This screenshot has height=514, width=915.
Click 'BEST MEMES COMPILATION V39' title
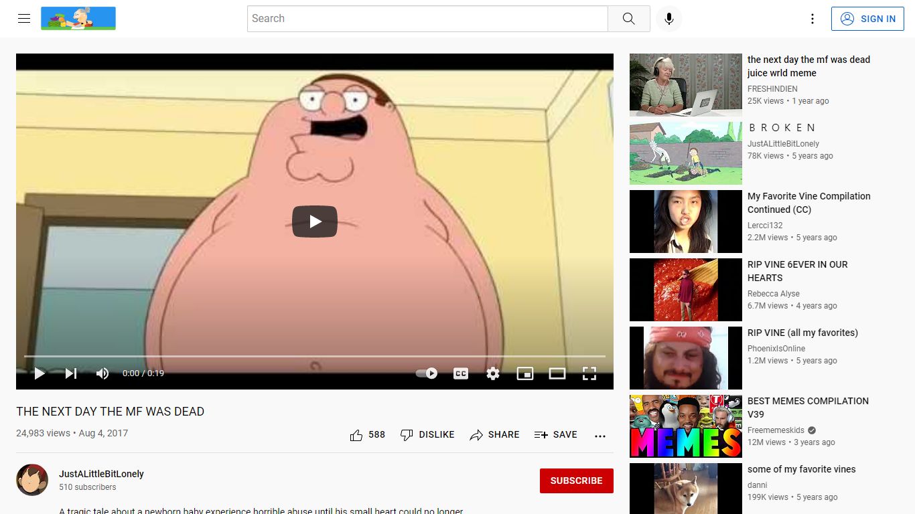click(x=808, y=408)
